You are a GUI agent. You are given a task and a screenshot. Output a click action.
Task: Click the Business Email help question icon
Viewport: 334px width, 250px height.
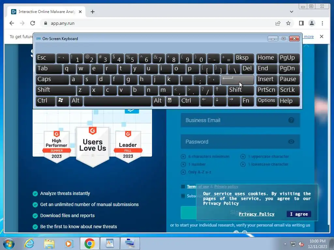[x=291, y=120]
